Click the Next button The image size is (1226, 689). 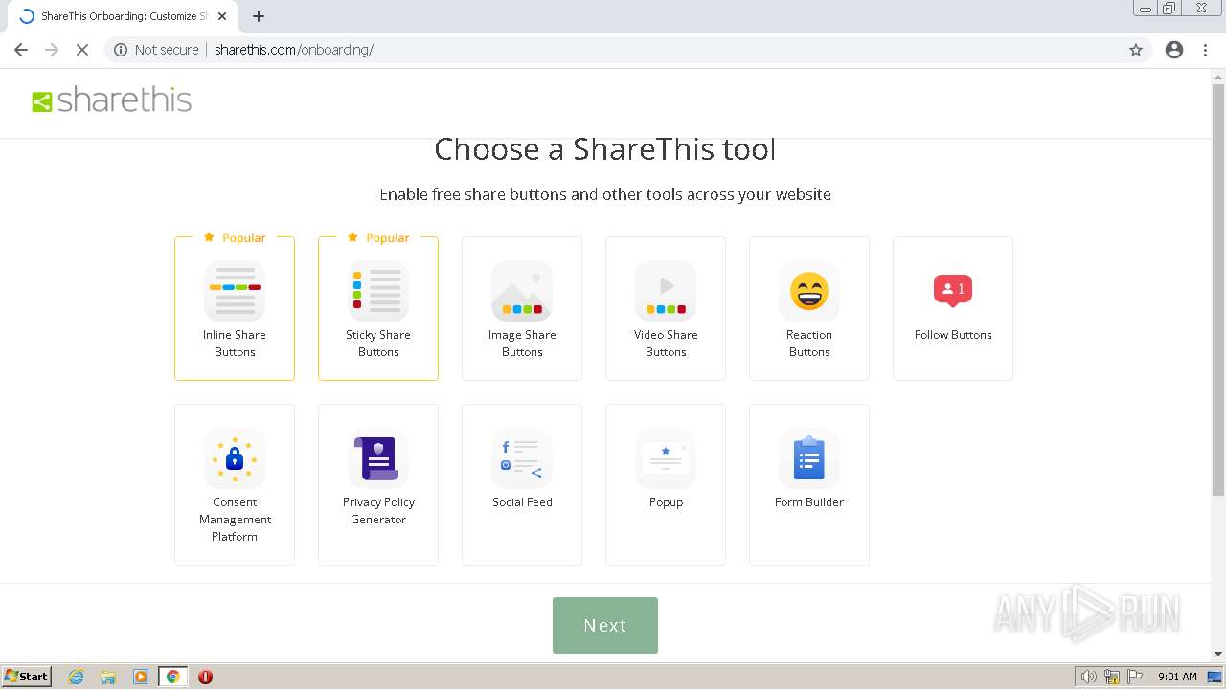click(605, 625)
